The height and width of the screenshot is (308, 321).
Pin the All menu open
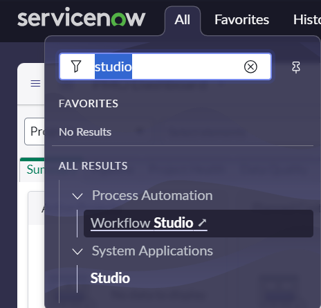coord(296,67)
